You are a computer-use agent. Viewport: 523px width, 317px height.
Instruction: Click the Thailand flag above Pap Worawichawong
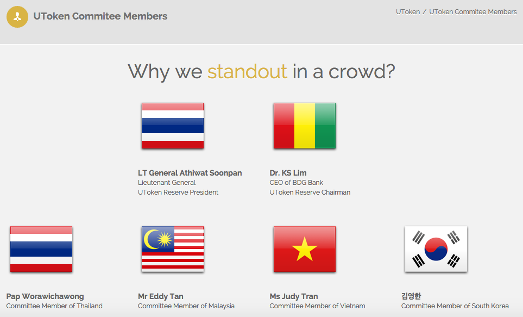coord(41,249)
